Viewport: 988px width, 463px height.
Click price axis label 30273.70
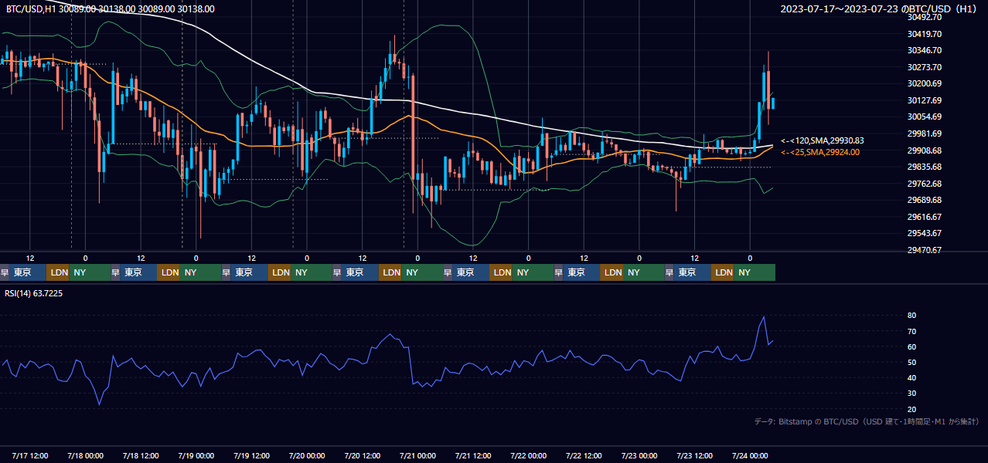point(924,67)
